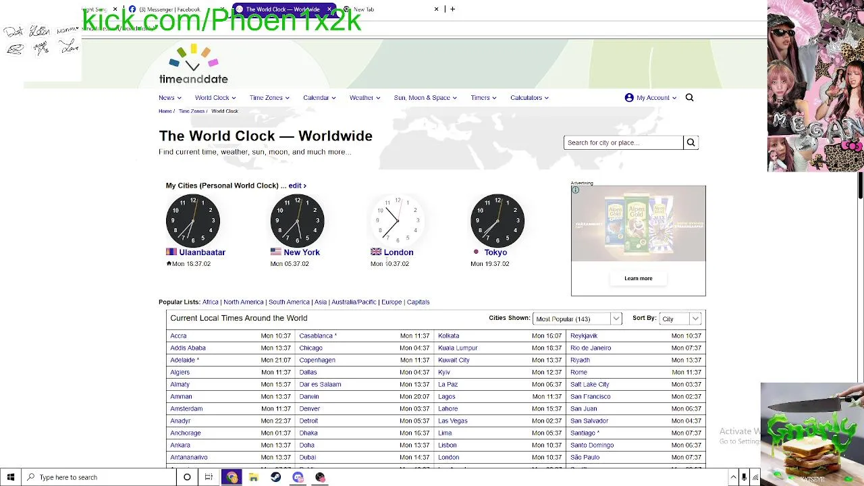Click Learn more on the advertisement
Viewport: 864px width, 486px height.
click(x=638, y=278)
